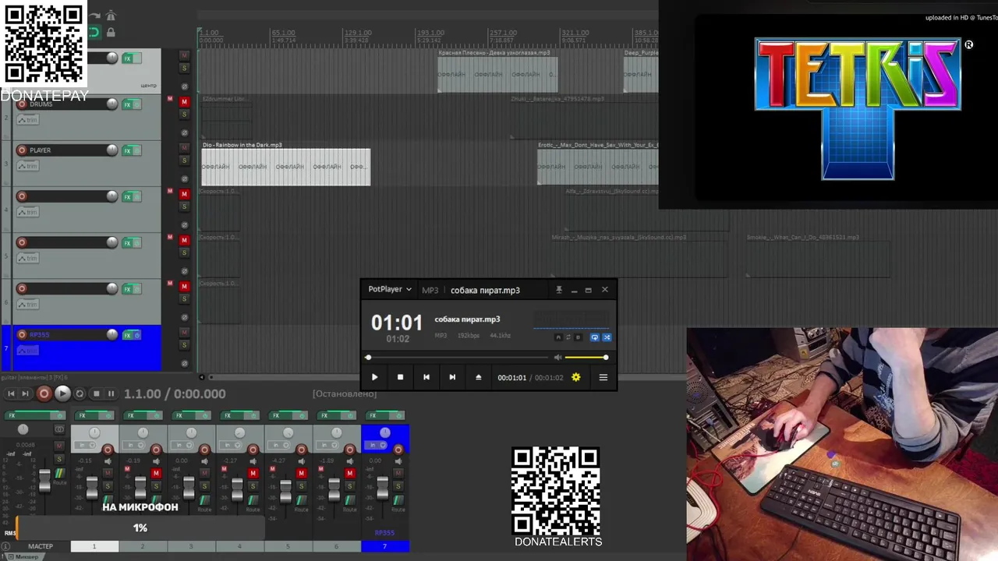Stop playback in PotPlayer
998x561 pixels.
[x=400, y=377]
